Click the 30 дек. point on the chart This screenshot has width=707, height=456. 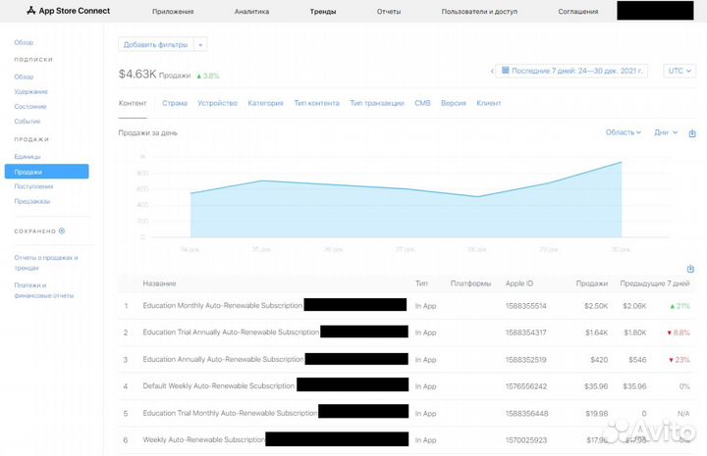tap(622, 163)
